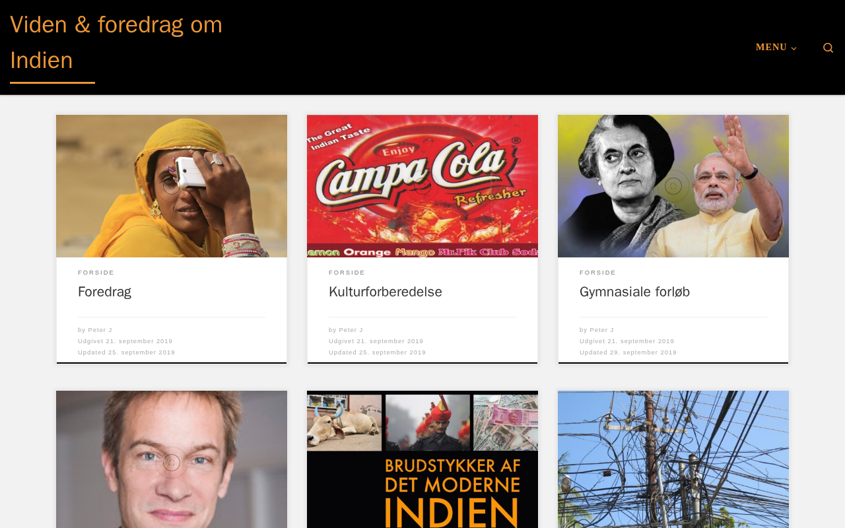Click the round icon on the Gymnasiale forløb image

(x=673, y=186)
